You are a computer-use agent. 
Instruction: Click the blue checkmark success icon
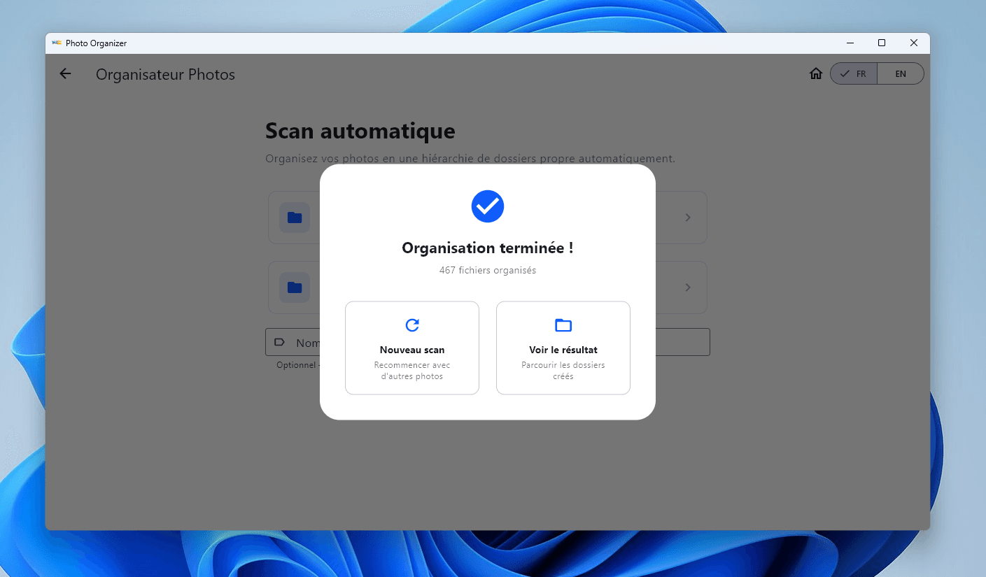[488, 206]
